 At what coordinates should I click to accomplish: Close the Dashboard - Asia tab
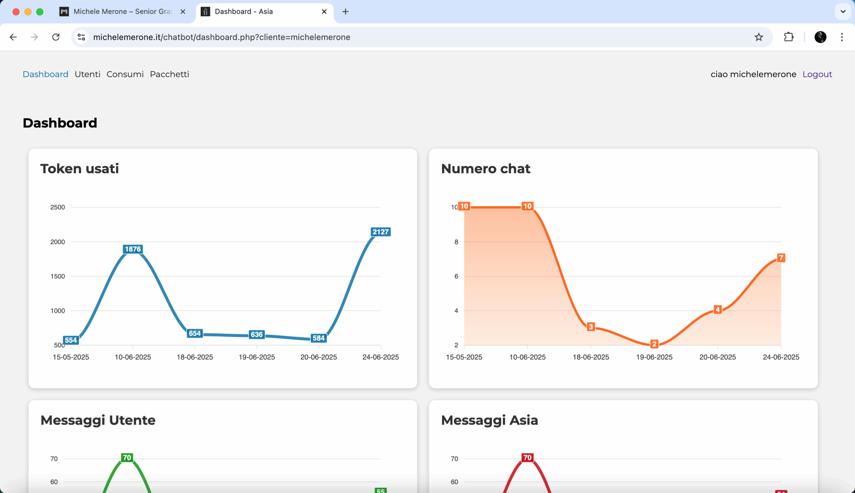pyautogui.click(x=324, y=11)
